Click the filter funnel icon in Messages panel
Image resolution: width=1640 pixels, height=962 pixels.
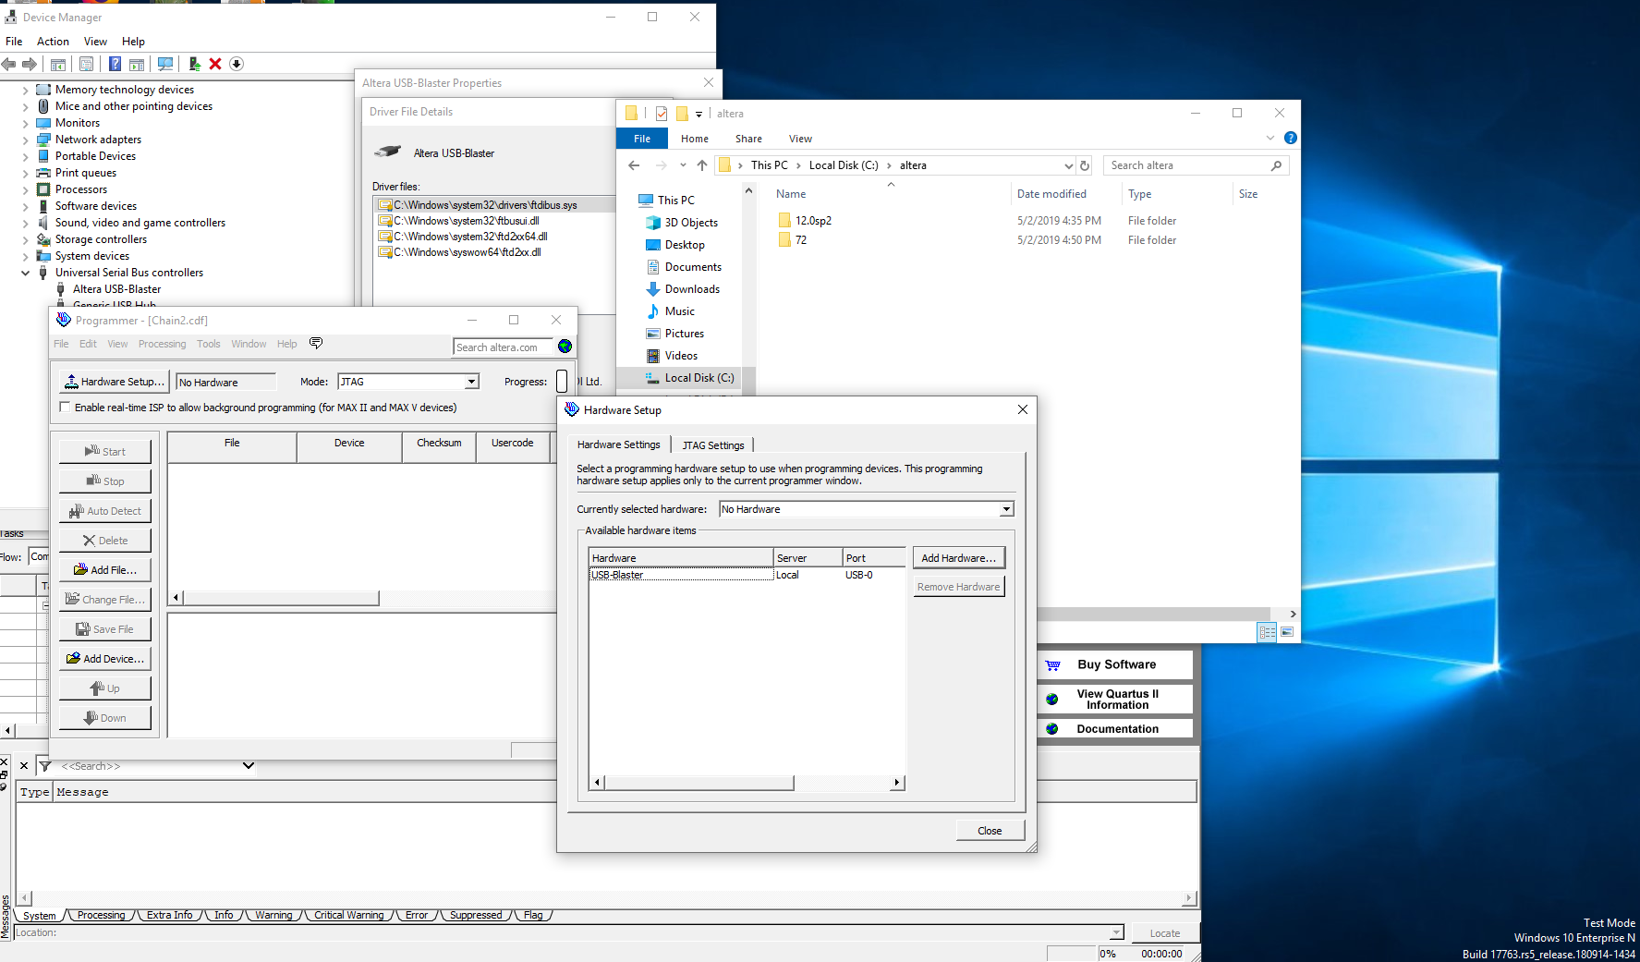click(x=44, y=766)
